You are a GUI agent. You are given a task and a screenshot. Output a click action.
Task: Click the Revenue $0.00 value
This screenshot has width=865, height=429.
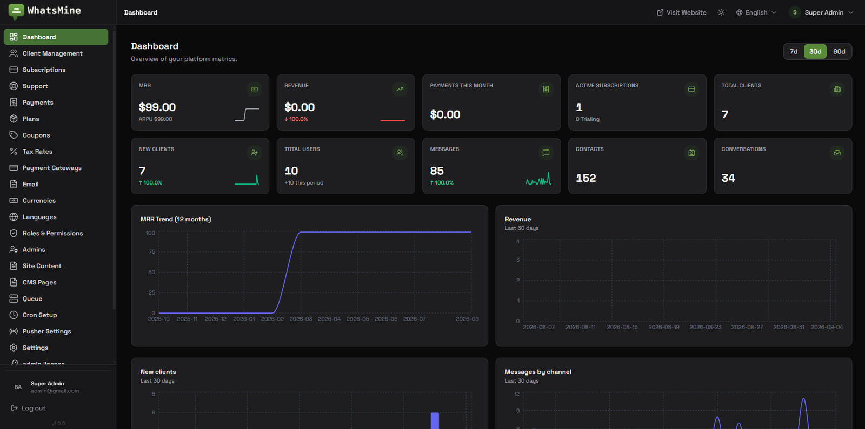pos(300,107)
